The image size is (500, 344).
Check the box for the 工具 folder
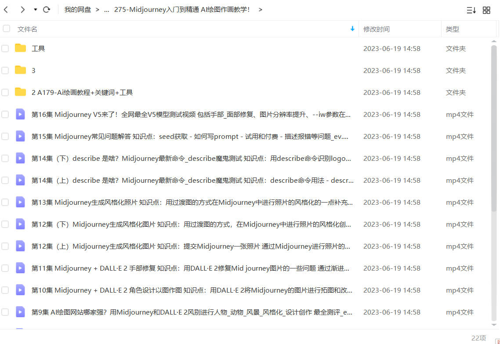5,48
